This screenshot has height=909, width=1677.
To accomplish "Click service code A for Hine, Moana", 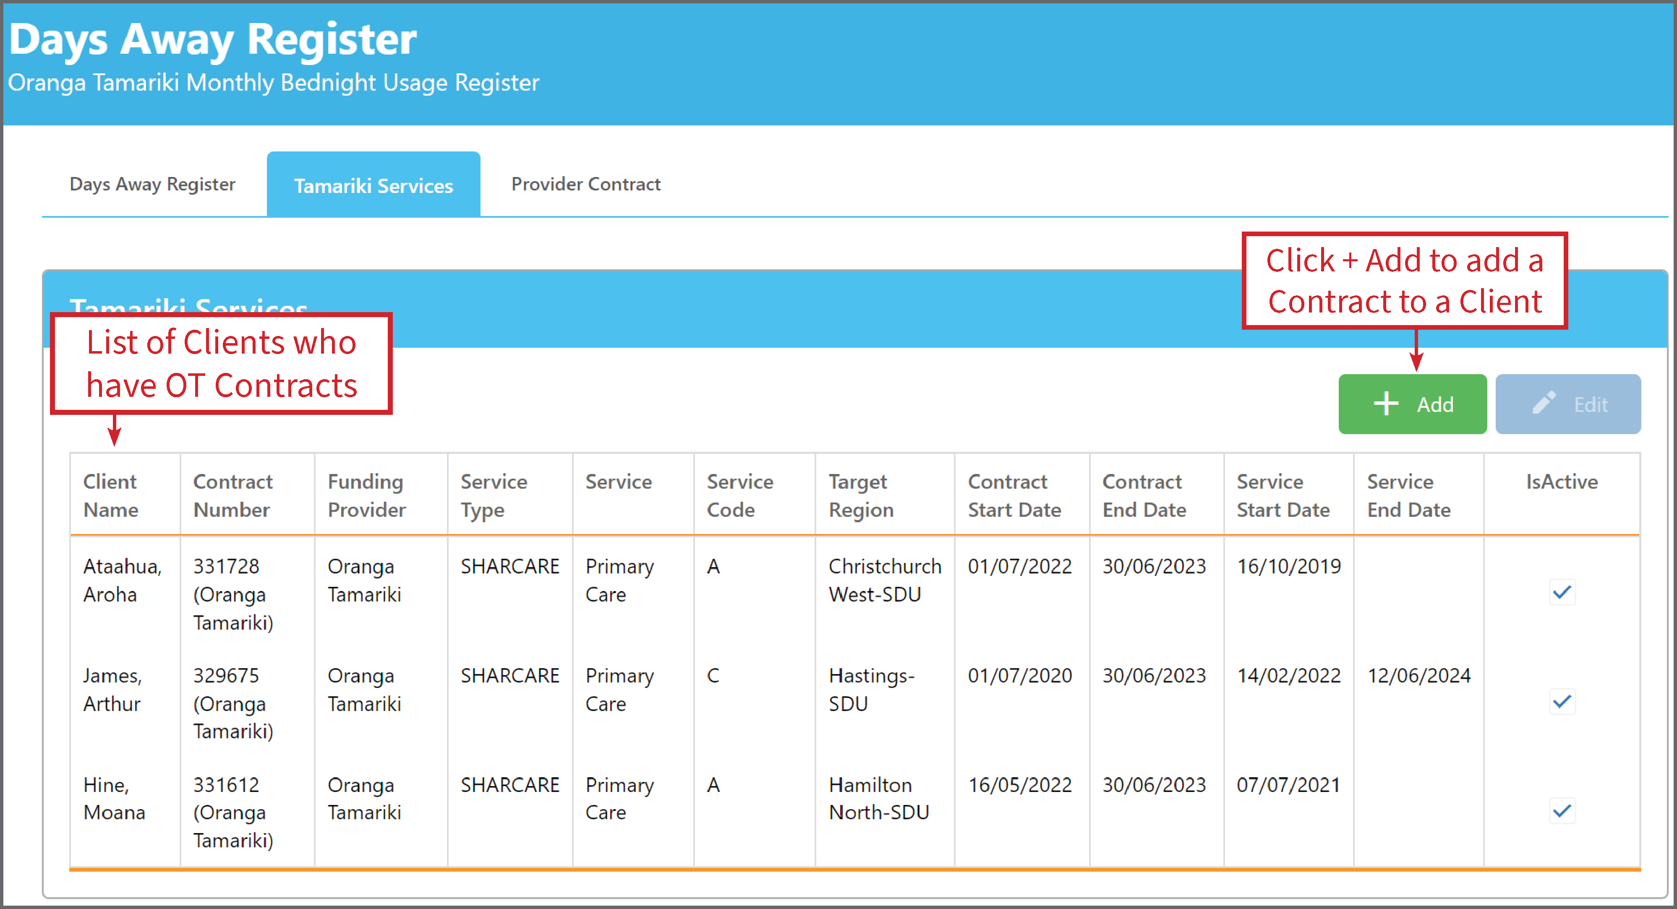I will pos(713,785).
